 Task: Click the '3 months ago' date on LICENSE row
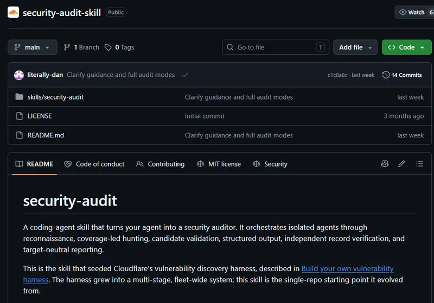click(x=404, y=116)
